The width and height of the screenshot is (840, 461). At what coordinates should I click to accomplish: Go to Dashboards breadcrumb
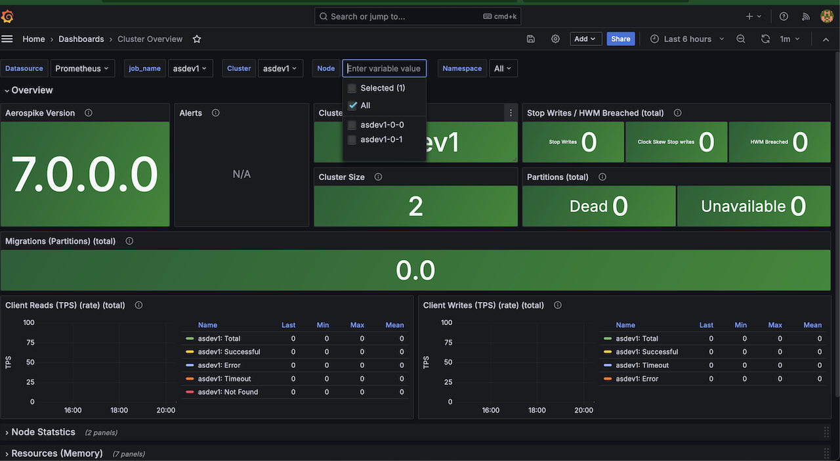click(81, 39)
